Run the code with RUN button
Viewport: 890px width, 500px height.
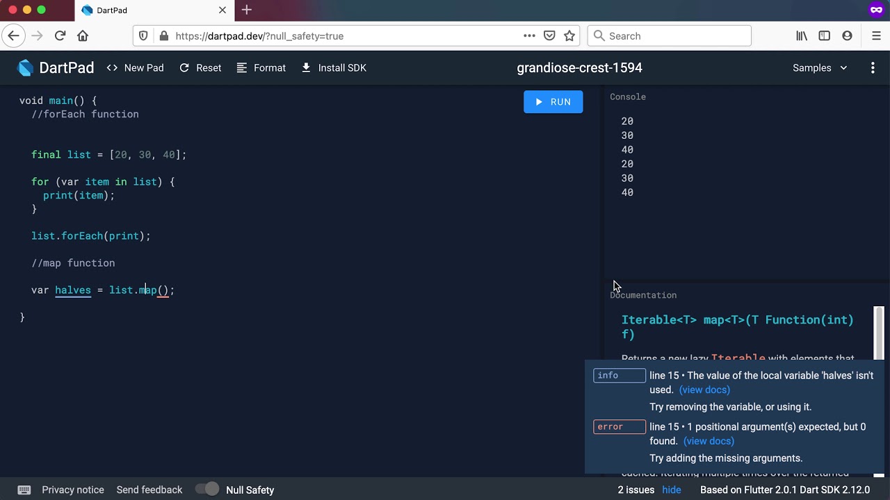point(553,102)
